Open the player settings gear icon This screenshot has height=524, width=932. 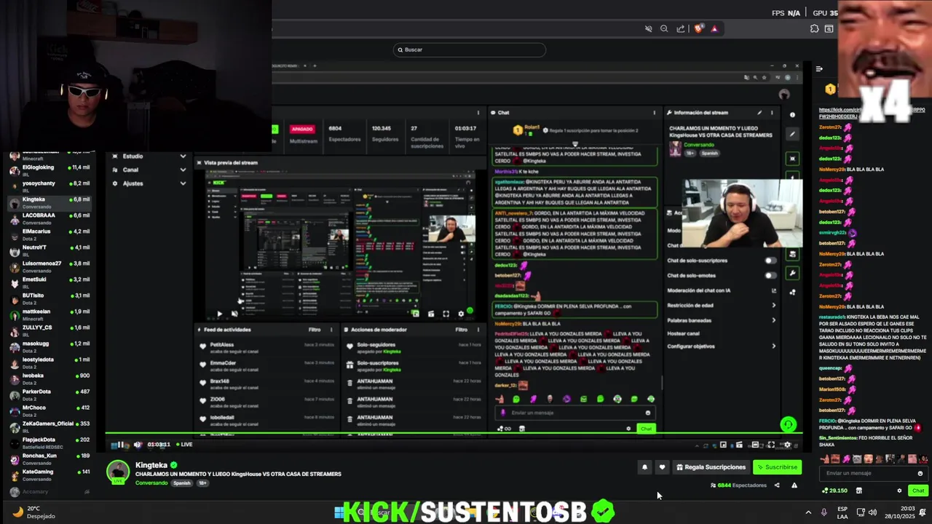coord(787,445)
